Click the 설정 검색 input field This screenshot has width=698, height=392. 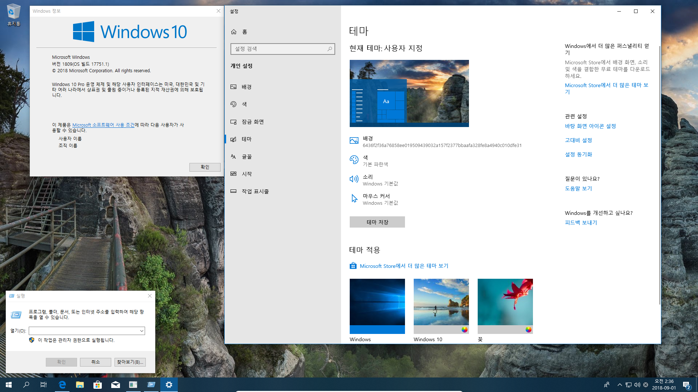point(283,49)
